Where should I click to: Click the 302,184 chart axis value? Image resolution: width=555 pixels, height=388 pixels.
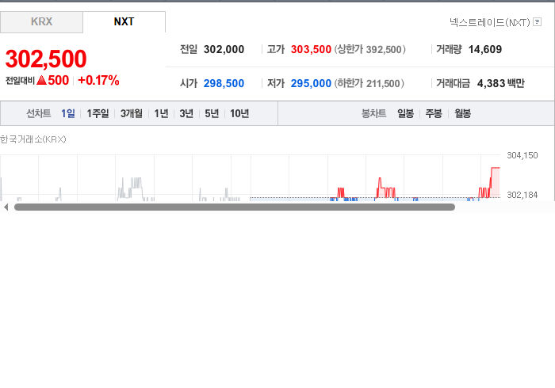522,195
